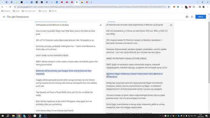Open Google Translate settings gear icon

[x=187, y=17]
